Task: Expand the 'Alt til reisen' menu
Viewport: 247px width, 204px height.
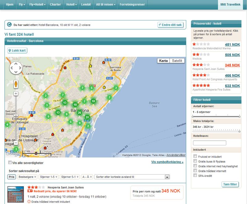Action: click(x=105, y=5)
